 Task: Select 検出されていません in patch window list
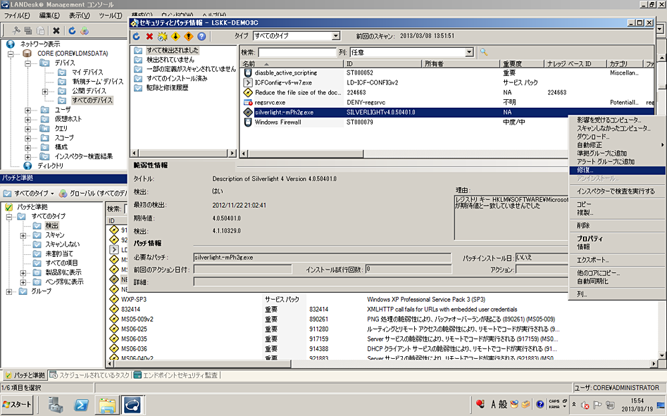click(170, 60)
